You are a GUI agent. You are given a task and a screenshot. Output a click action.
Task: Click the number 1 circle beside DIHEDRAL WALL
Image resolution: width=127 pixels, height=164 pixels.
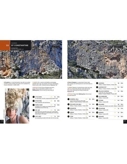click(69, 99)
